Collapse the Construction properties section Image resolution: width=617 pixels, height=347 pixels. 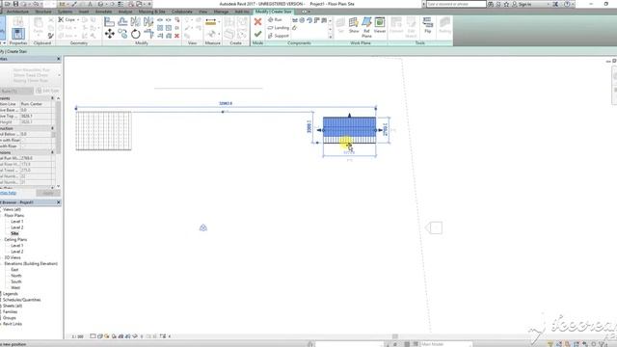pyautogui.click(x=52, y=128)
